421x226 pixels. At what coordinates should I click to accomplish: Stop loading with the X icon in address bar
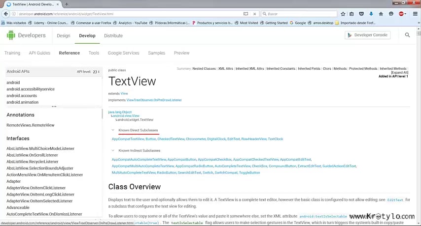(254, 14)
